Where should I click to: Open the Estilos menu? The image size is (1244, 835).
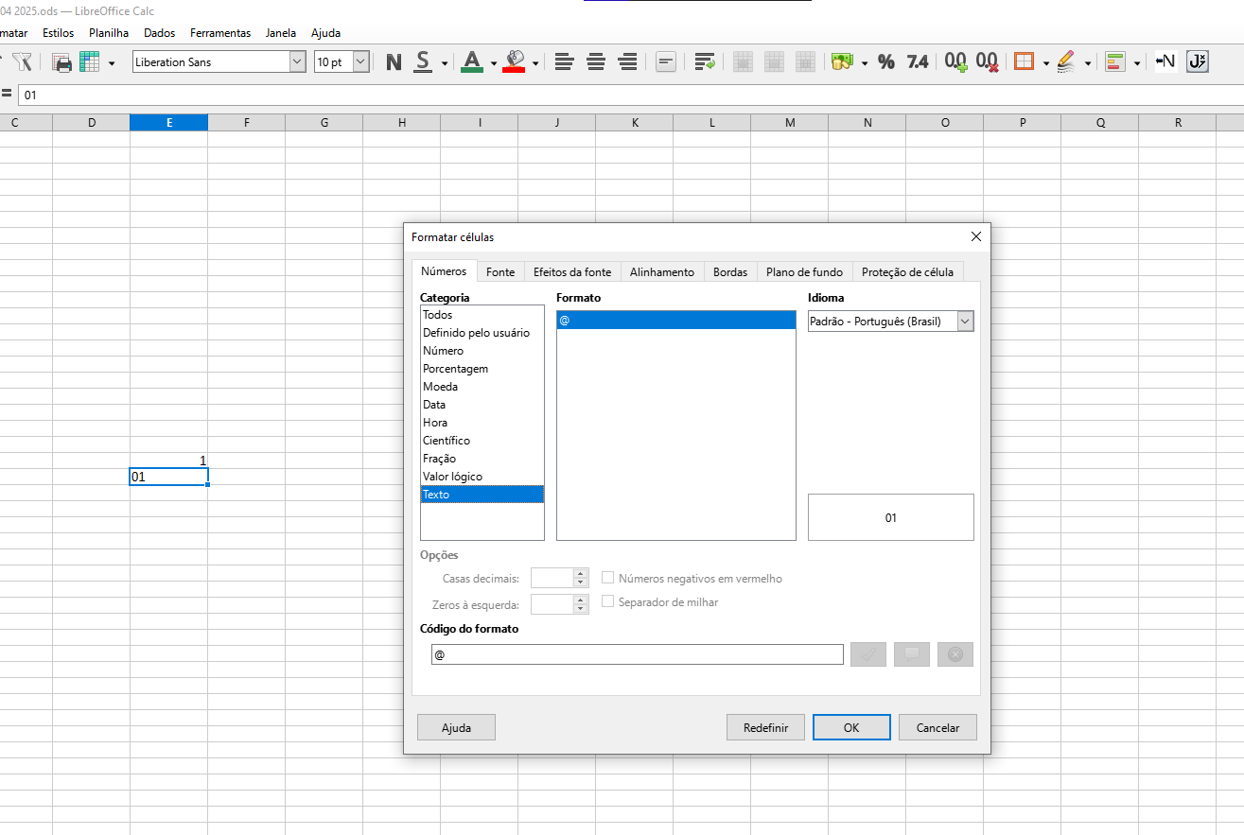pyautogui.click(x=58, y=33)
